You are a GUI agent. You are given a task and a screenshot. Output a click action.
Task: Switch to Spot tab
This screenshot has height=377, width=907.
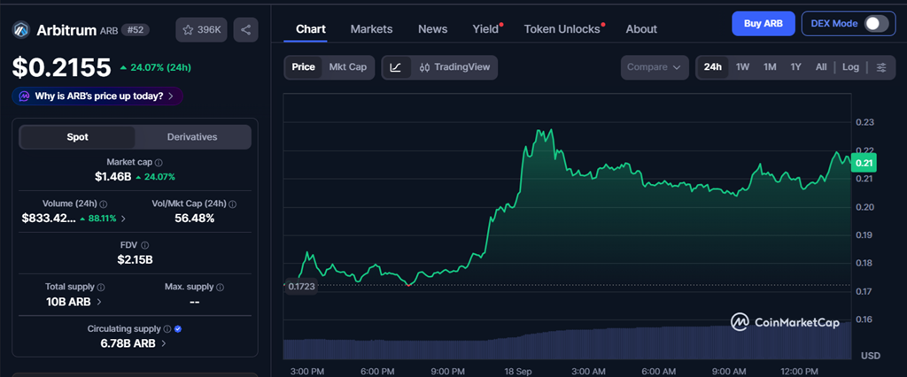point(78,137)
